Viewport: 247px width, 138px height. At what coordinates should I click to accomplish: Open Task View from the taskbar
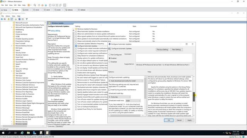point(15,133)
